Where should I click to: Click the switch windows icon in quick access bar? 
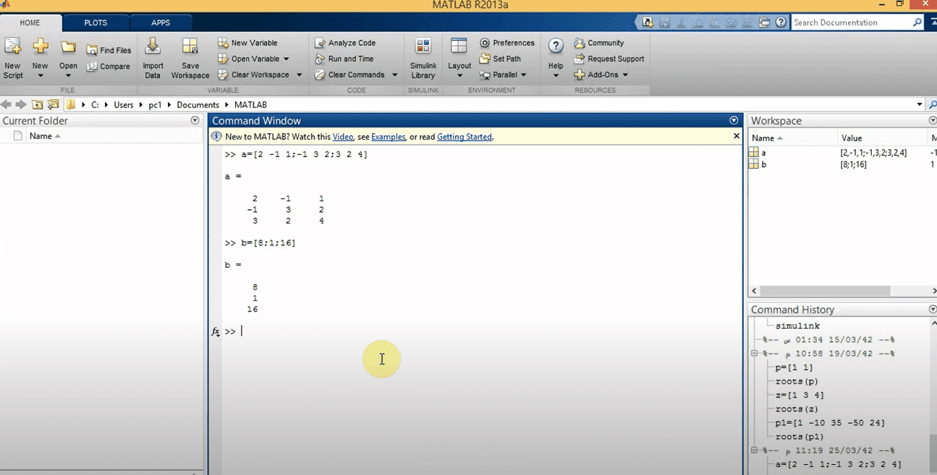[x=764, y=22]
